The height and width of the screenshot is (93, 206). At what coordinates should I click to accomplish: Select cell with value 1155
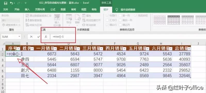(x=69, y=70)
